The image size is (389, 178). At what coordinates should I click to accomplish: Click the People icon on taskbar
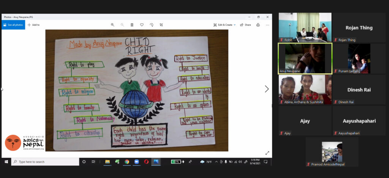(x=190, y=162)
